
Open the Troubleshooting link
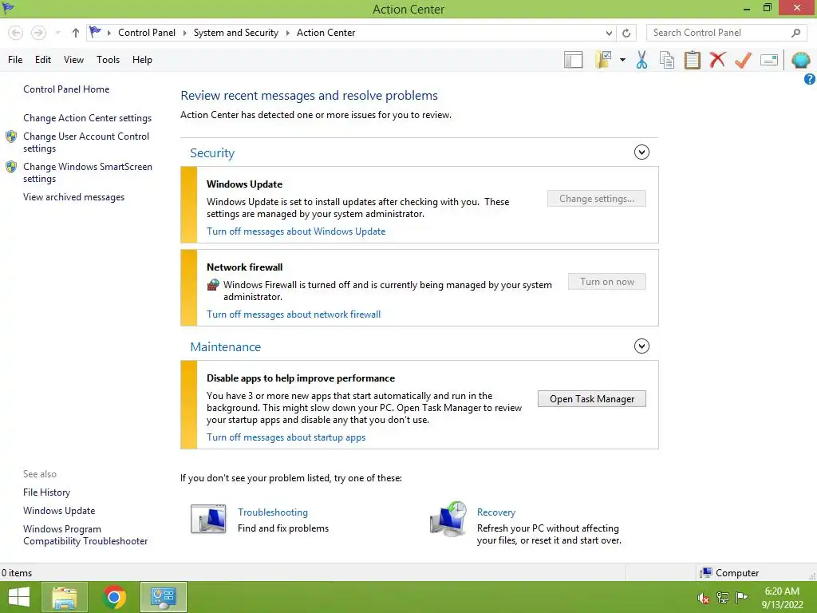click(x=273, y=512)
